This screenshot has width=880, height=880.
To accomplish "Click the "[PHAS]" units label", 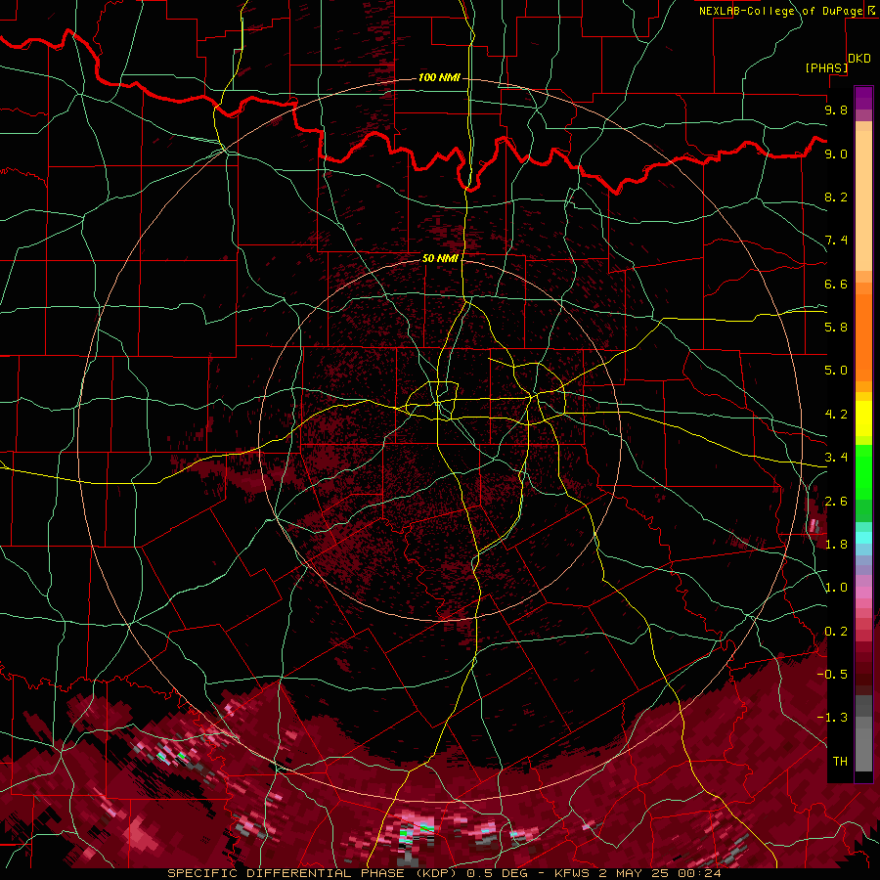I will (x=826, y=67).
